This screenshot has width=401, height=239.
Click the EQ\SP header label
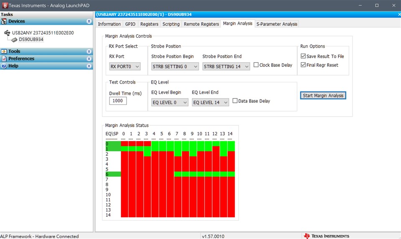point(112,134)
